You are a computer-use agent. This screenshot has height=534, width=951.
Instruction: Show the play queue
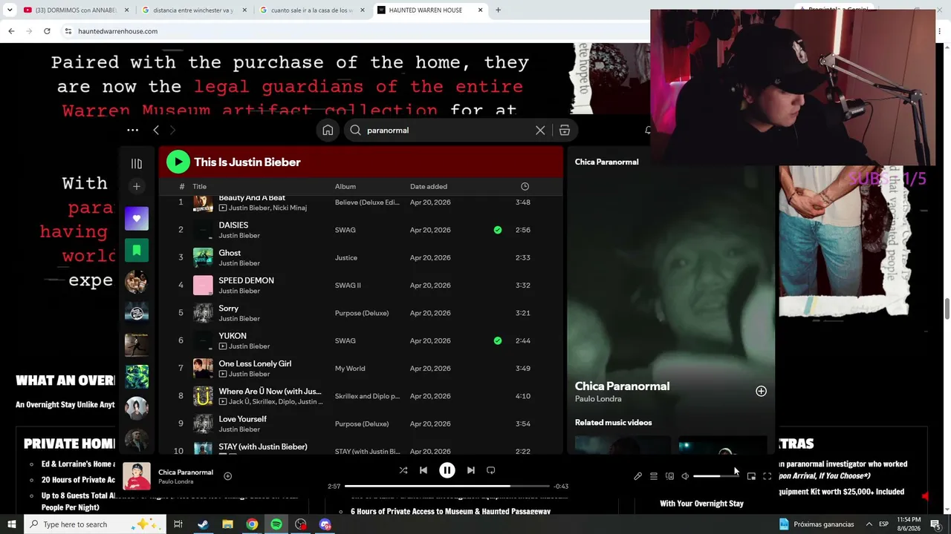(654, 476)
